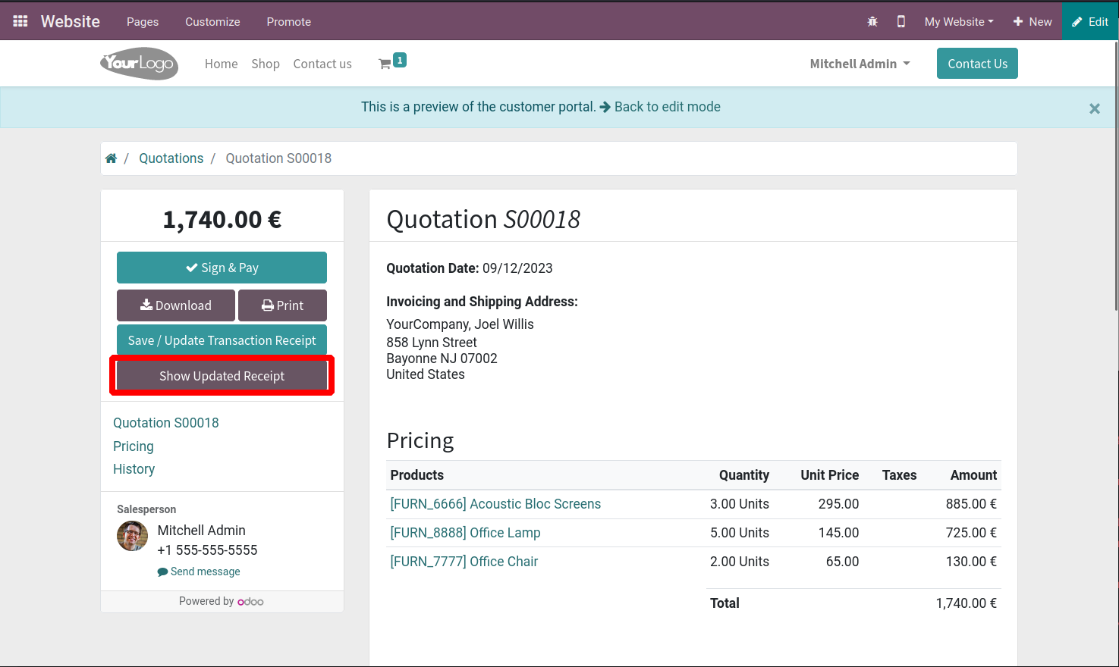Open the New content menu

point(1032,22)
